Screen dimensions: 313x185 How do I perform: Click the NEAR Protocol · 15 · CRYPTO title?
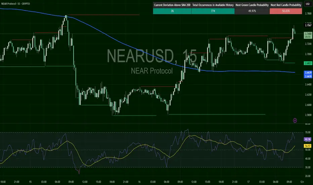(15, 4)
